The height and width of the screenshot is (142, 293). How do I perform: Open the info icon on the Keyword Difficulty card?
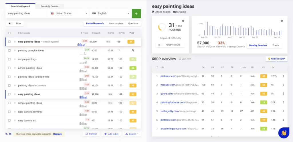click(x=183, y=21)
